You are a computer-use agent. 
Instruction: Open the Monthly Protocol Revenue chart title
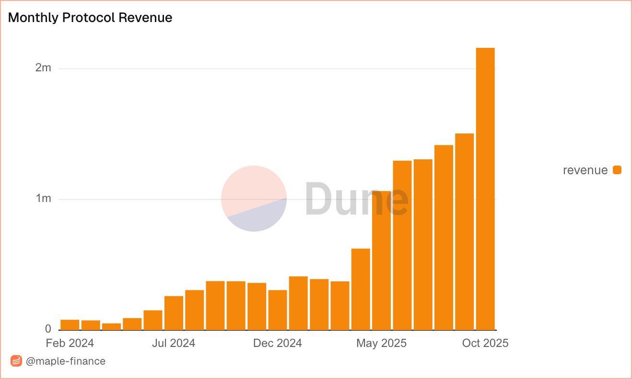(x=90, y=18)
